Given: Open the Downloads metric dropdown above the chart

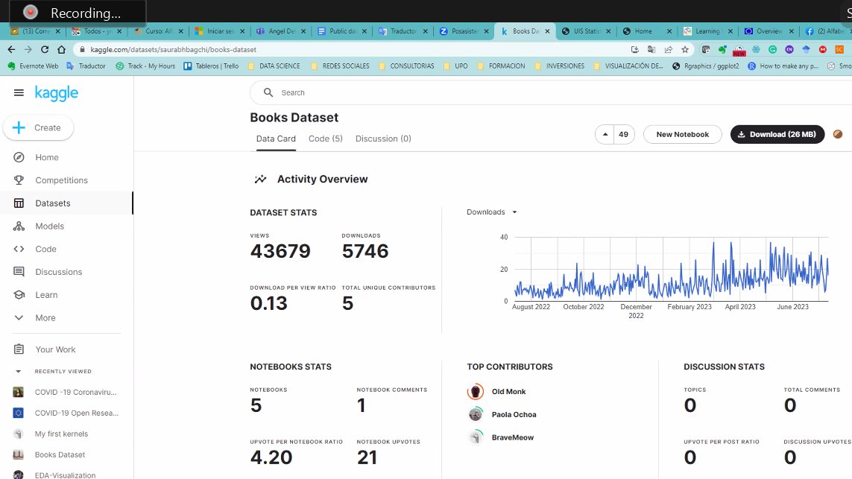Looking at the screenshot, I should point(490,212).
